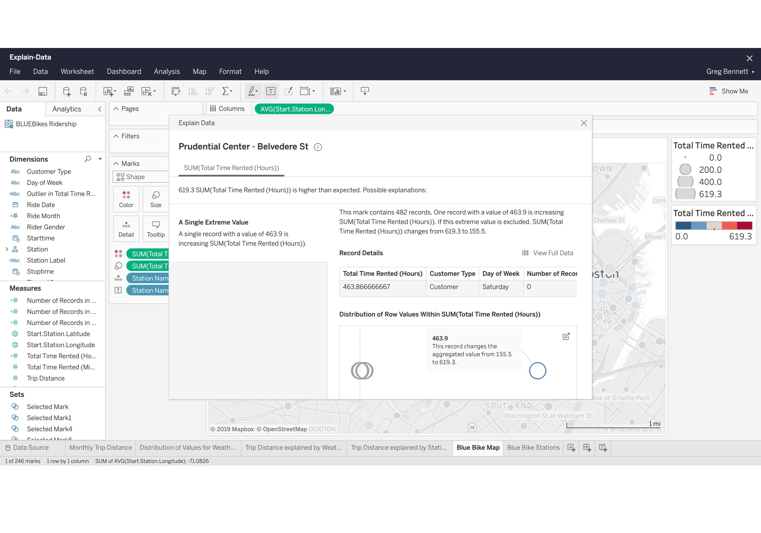Viewport: 761px width, 533px height.
Task: Click the New Dashboard tab icon
Action: (587, 448)
